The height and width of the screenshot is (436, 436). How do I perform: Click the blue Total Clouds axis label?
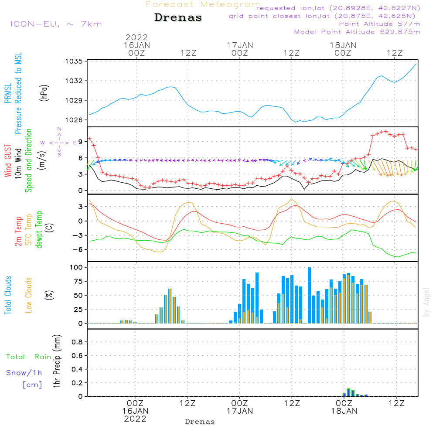(x=8, y=295)
